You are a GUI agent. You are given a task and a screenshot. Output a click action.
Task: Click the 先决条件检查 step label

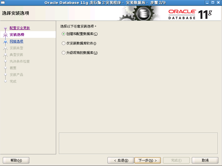(x=20, y=61)
